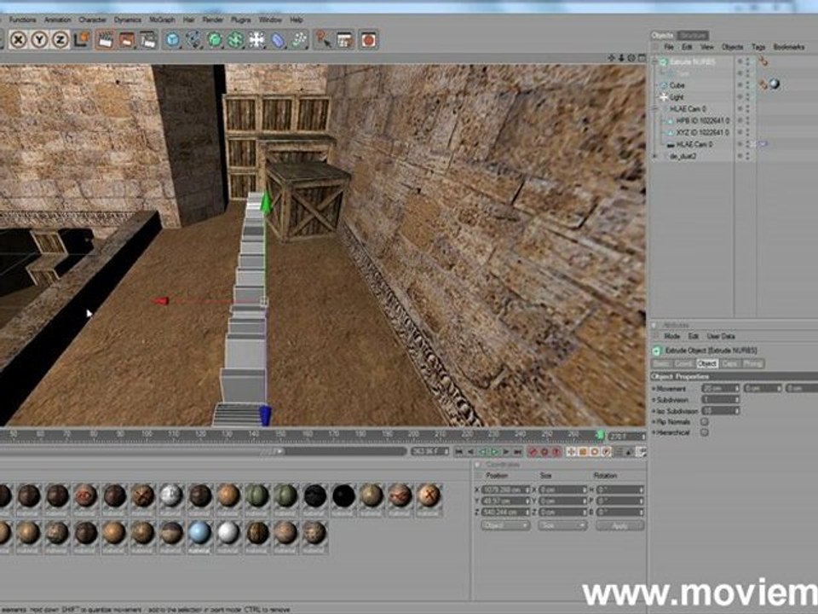Play animation backwards
The image size is (818, 614).
pos(482,452)
